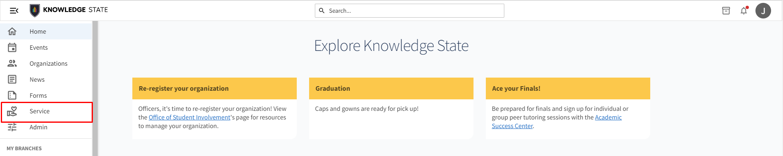This screenshot has height=156, width=783.
Task: Click the Home house icon
Action: point(12,31)
